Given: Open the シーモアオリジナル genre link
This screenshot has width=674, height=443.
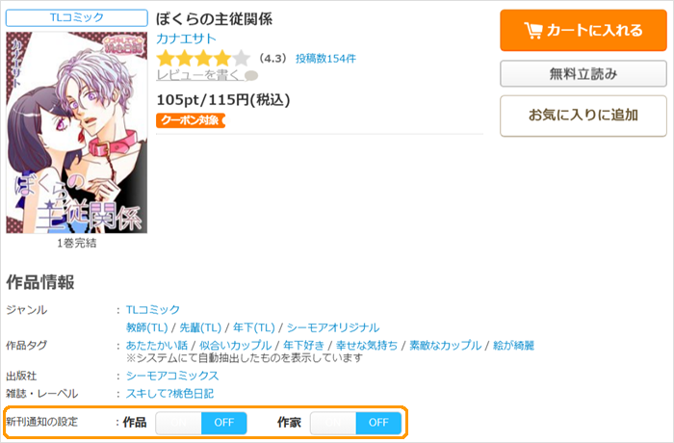Looking at the screenshot, I should coord(333,327).
